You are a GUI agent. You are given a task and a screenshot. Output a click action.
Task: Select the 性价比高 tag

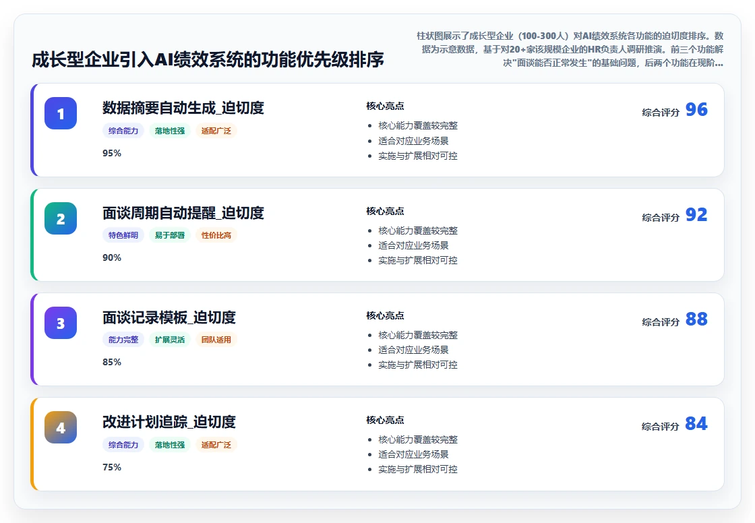(x=216, y=235)
